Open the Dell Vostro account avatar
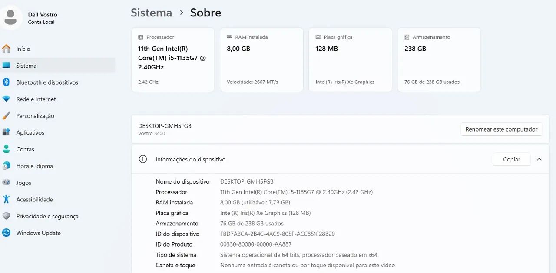The width and height of the screenshot is (556, 273). [x=11, y=17]
